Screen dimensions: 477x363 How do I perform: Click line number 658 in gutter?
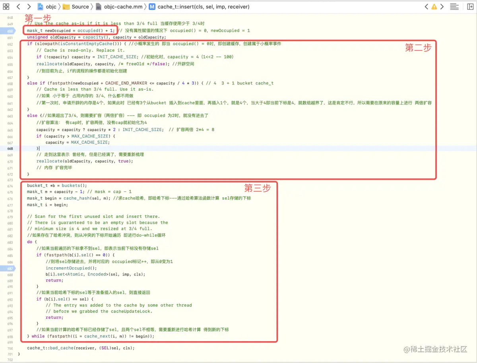10,83
